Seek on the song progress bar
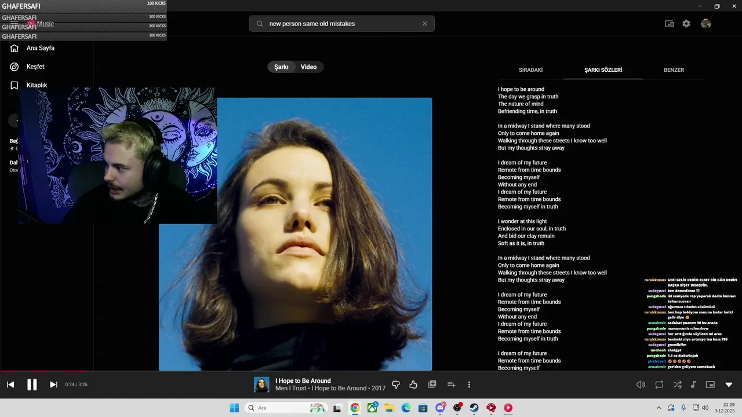 point(371,371)
